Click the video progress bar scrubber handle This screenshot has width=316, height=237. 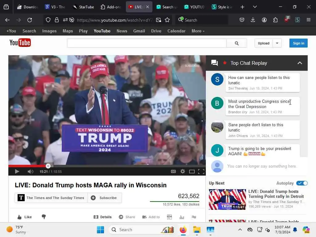point(48,166)
